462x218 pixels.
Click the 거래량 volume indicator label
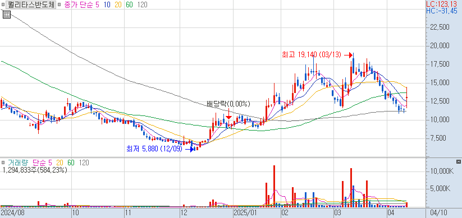click(x=18, y=163)
